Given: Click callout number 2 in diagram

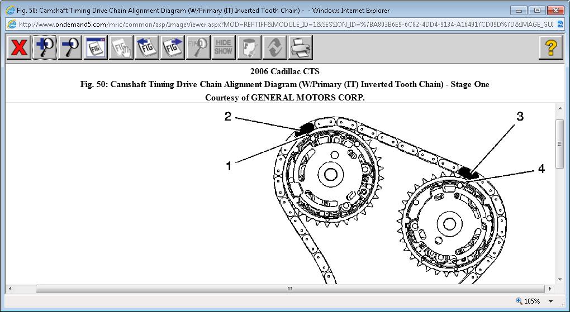Looking at the screenshot, I should [228, 117].
